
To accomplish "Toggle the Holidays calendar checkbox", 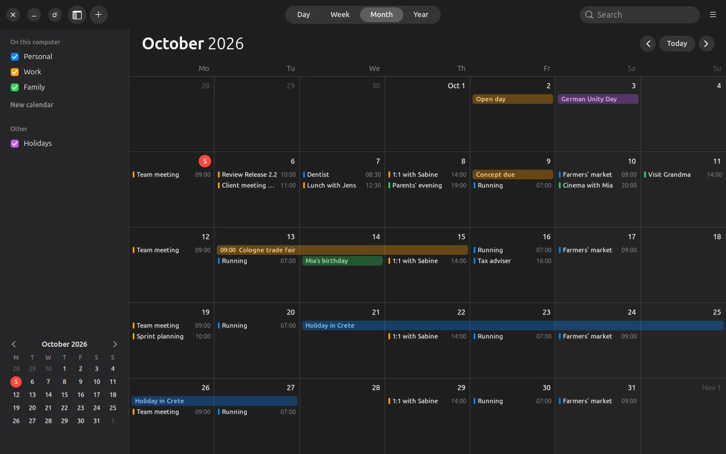I will [x=15, y=144].
